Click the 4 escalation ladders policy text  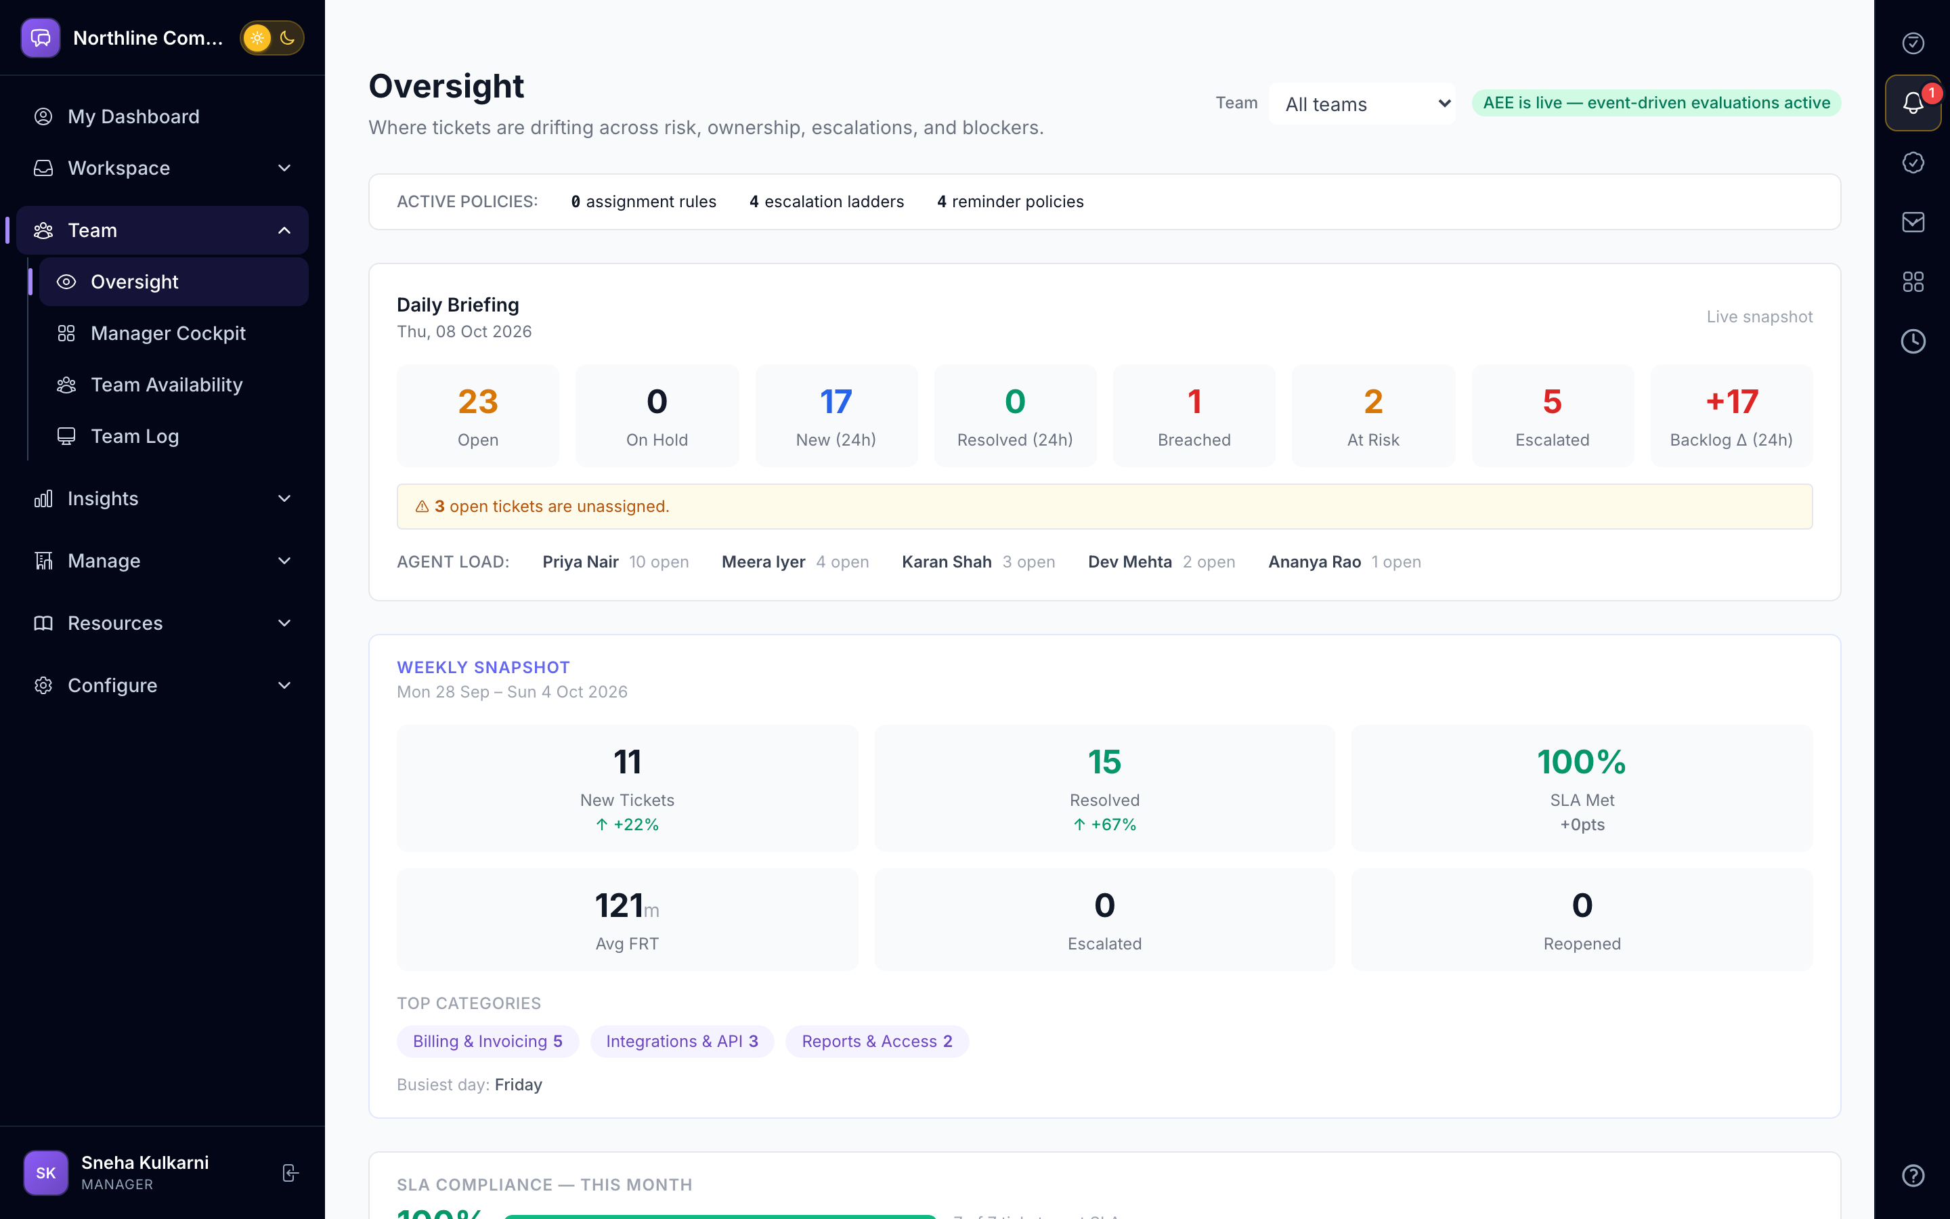[827, 202]
